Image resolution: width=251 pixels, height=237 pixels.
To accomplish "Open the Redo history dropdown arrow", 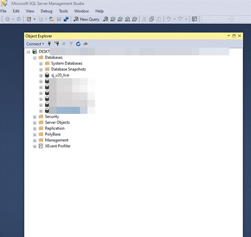I will (x=186, y=19).
